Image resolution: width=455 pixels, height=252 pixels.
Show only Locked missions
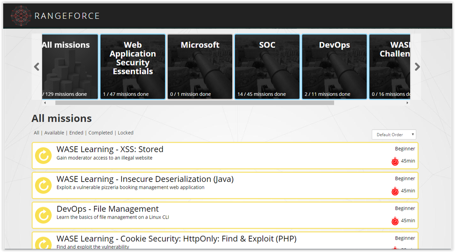(x=125, y=133)
